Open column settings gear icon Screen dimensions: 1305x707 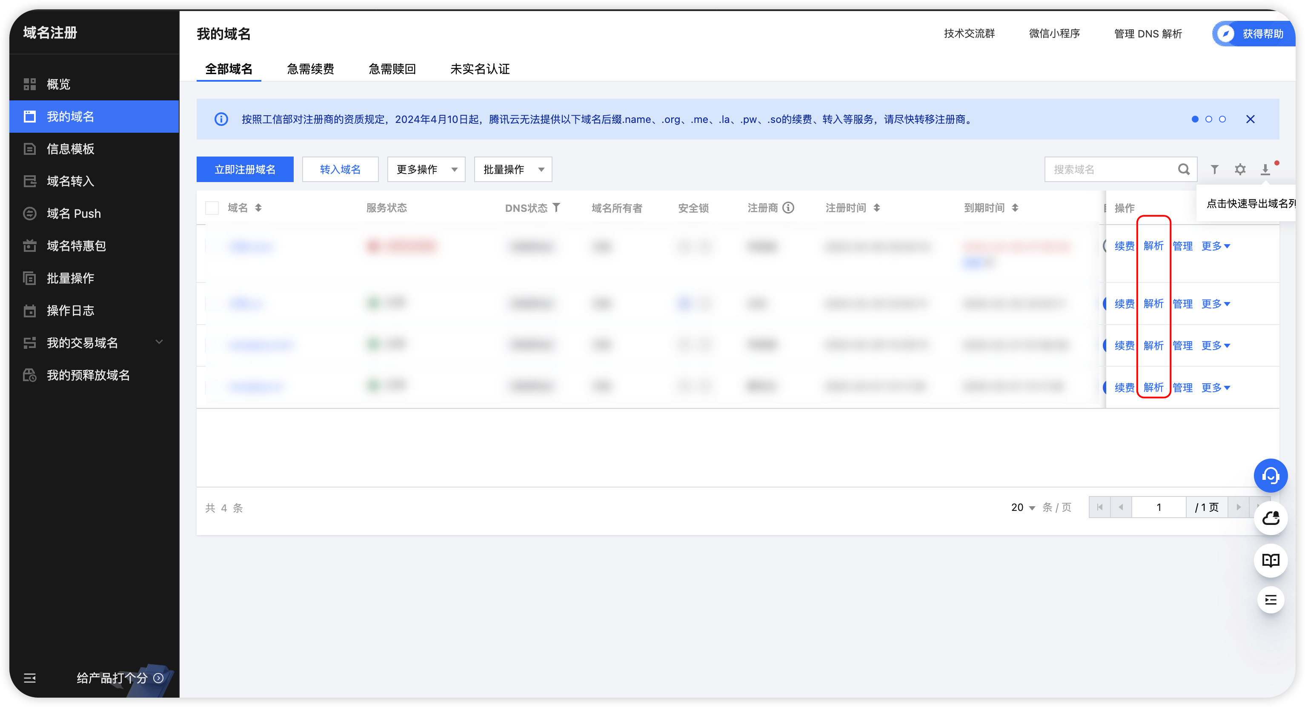pyautogui.click(x=1239, y=169)
